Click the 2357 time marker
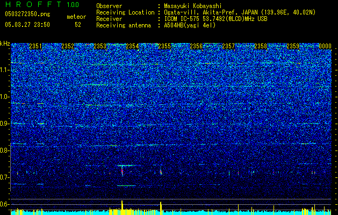 (228, 46)
